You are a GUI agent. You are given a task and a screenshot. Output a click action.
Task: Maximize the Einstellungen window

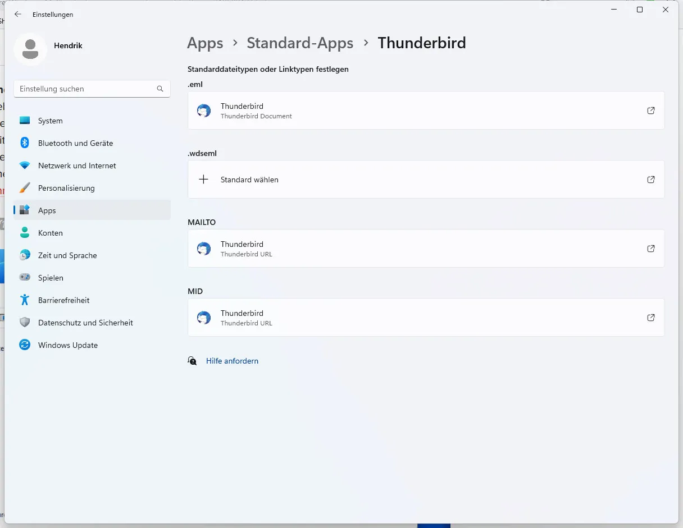(640, 10)
